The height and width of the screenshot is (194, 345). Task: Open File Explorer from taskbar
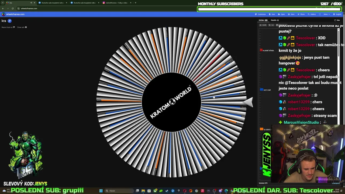143,191
